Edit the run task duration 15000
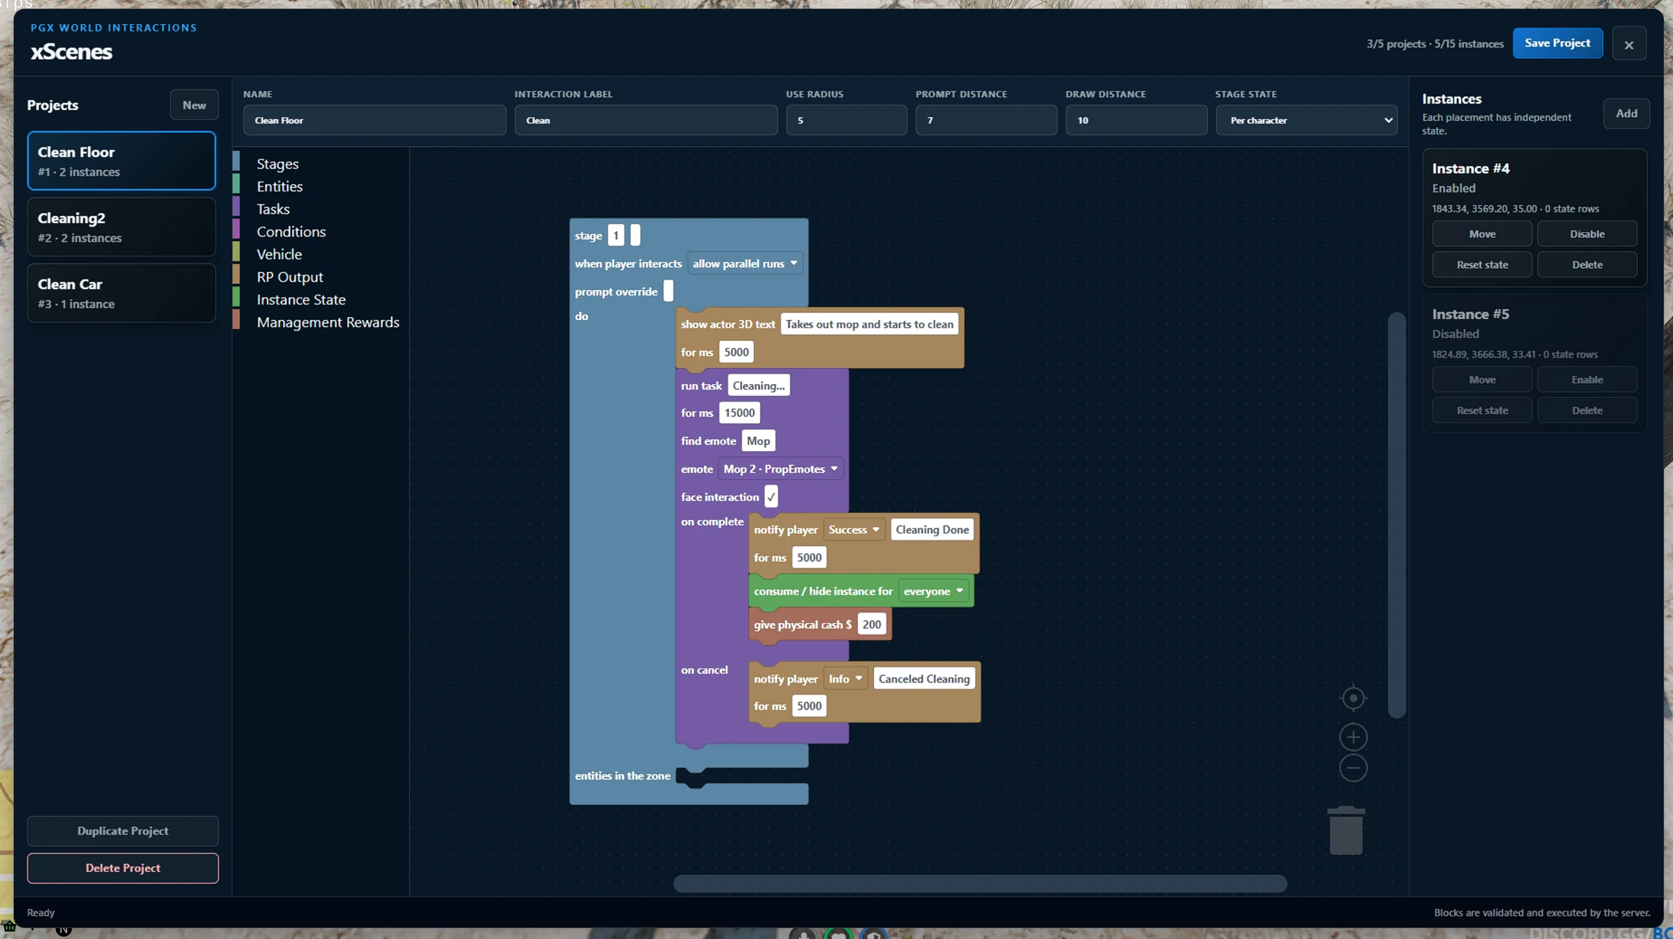The image size is (1673, 939). pyautogui.click(x=739, y=413)
